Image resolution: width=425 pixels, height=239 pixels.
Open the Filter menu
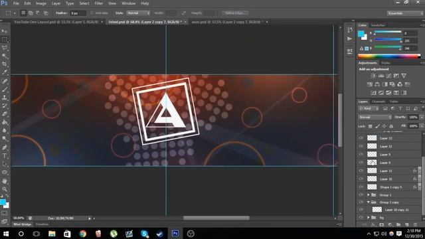point(99,3)
